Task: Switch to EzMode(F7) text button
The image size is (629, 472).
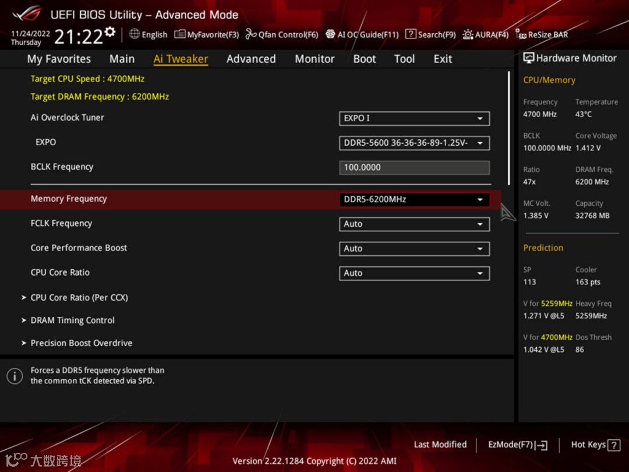Action: coord(510,445)
